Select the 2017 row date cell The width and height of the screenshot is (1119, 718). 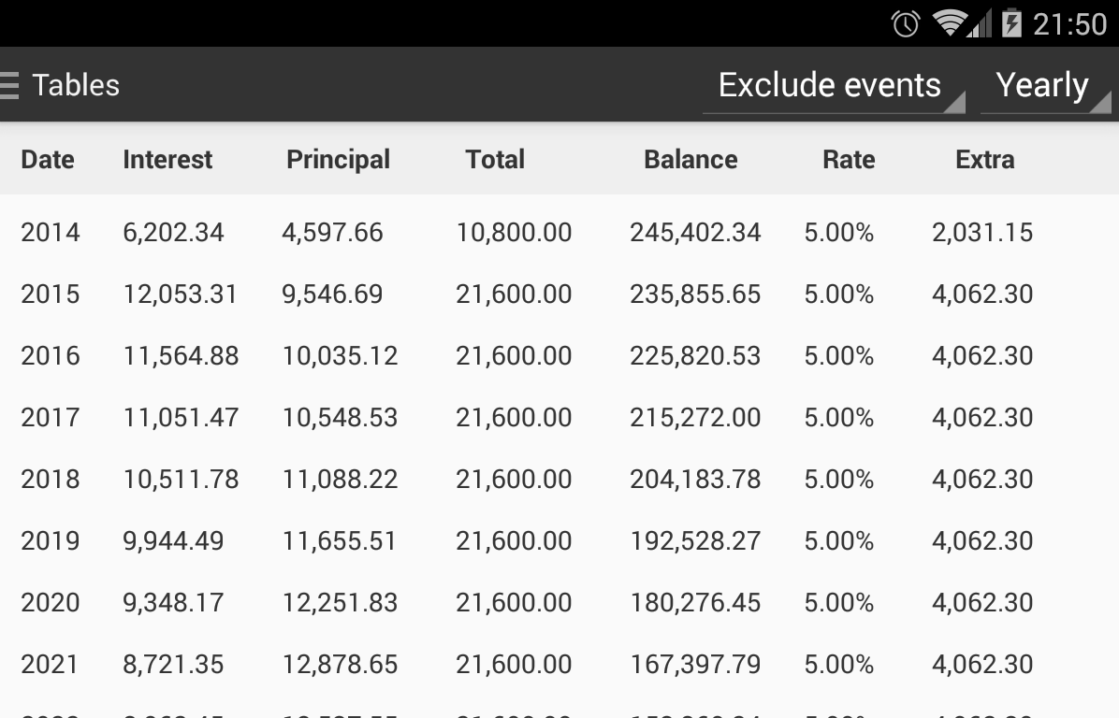(51, 417)
